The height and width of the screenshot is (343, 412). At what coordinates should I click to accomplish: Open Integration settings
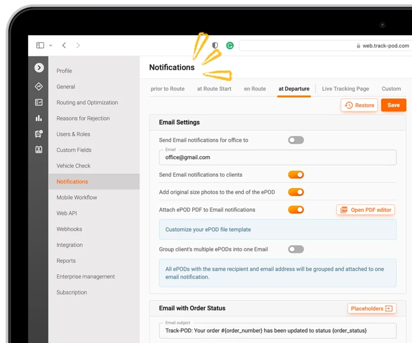[x=69, y=245]
